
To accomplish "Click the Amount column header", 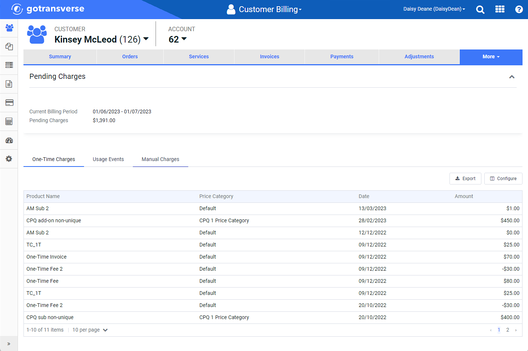I will click(464, 197).
